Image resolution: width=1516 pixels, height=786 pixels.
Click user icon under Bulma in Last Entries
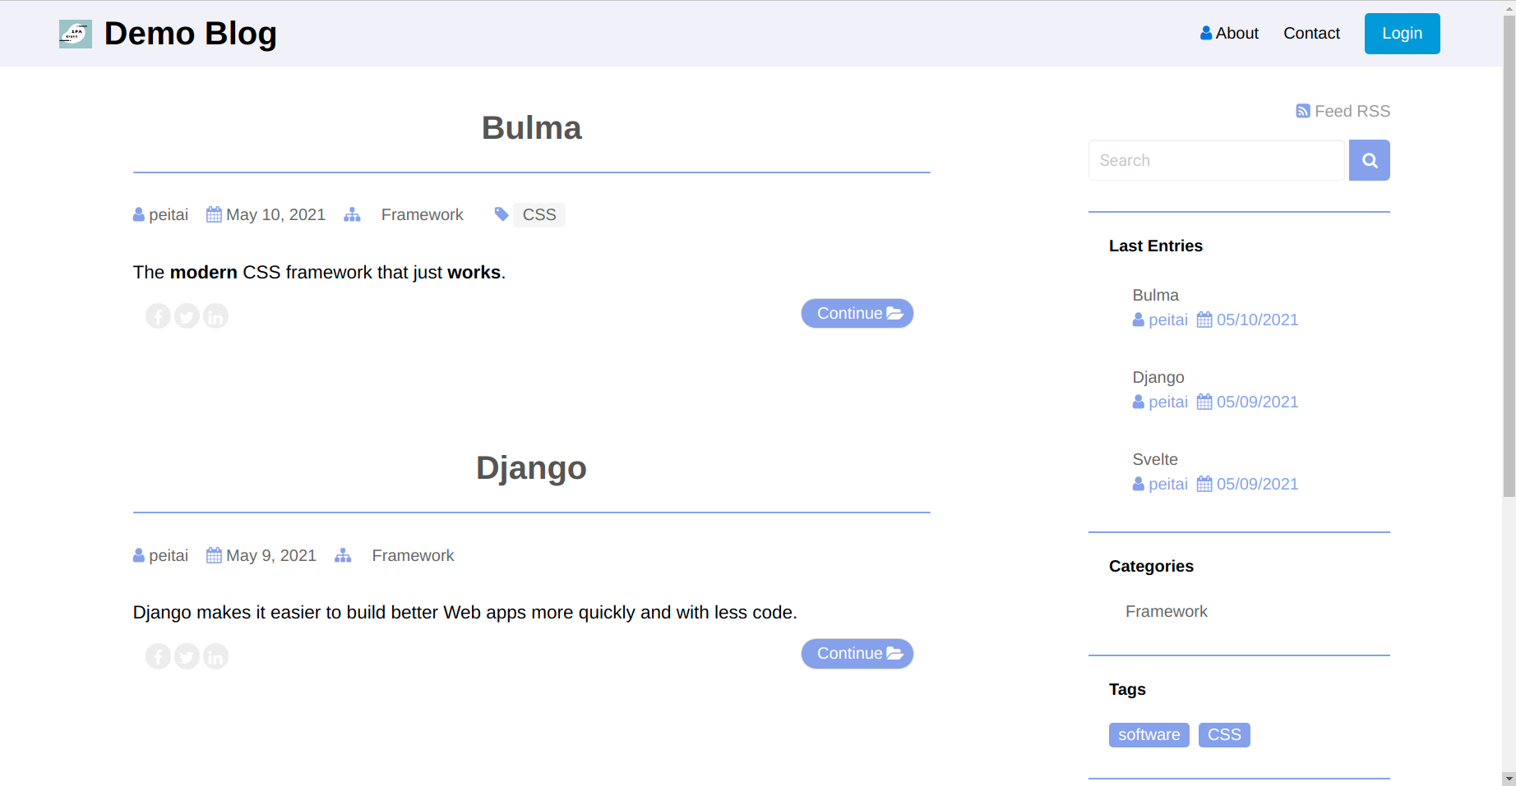click(1139, 319)
